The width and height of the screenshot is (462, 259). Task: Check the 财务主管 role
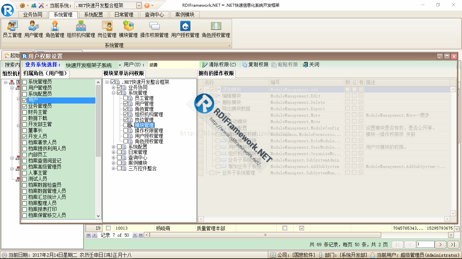[x=24, y=112]
